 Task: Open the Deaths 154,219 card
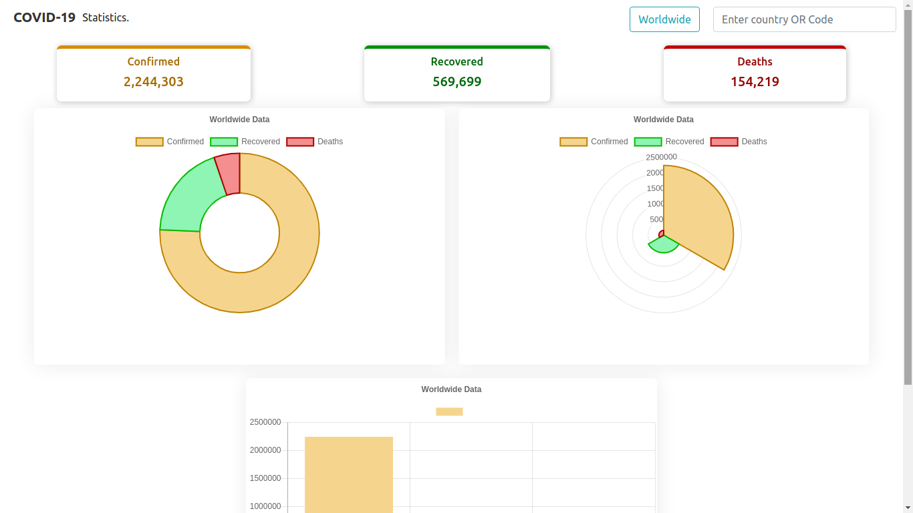[x=755, y=73]
